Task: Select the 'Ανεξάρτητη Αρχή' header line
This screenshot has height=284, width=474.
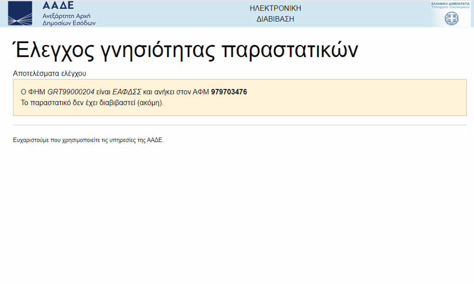Action: click(66, 15)
